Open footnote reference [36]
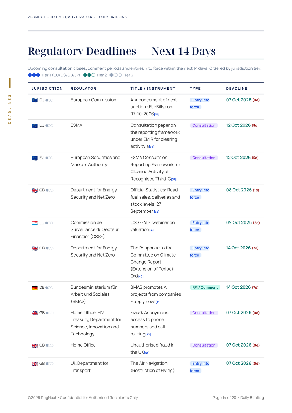The image size is (292, 413). coord(152,147)
